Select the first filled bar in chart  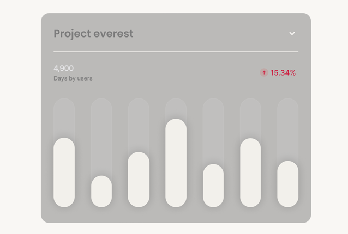(64, 173)
